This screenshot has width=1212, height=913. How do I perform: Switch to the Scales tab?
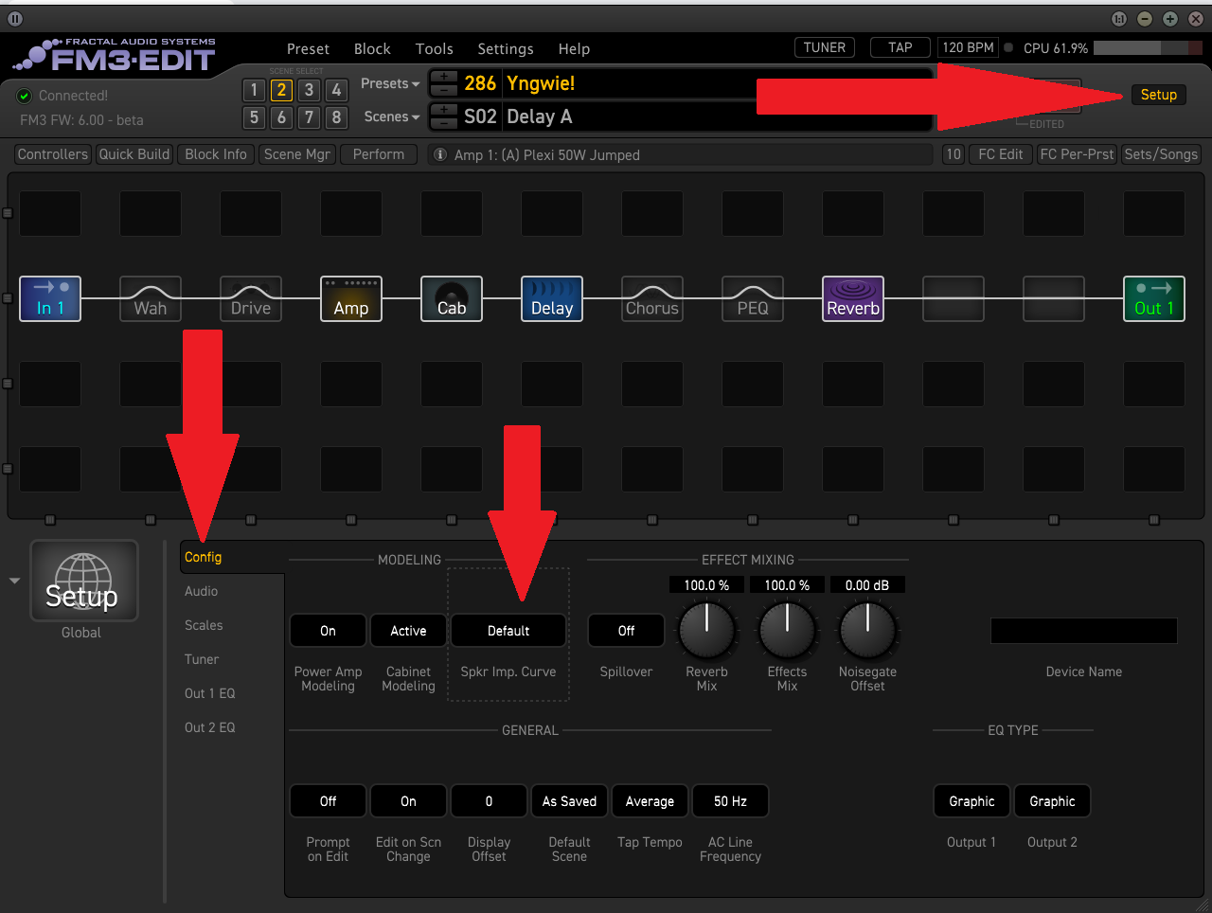(204, 625)
